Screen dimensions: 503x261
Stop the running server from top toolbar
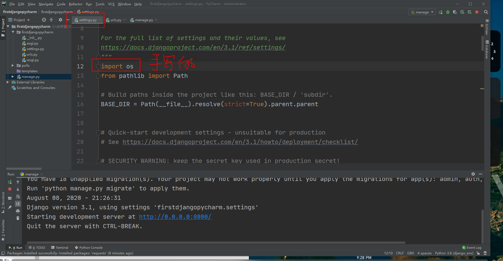tap(477, 12)
